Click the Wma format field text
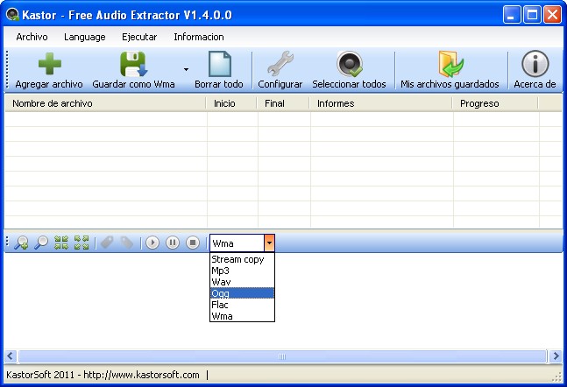The height and width of the screenshot is (387, 567). [223, 243]
